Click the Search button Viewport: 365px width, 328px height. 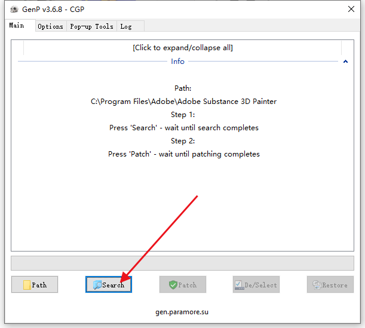109,284
